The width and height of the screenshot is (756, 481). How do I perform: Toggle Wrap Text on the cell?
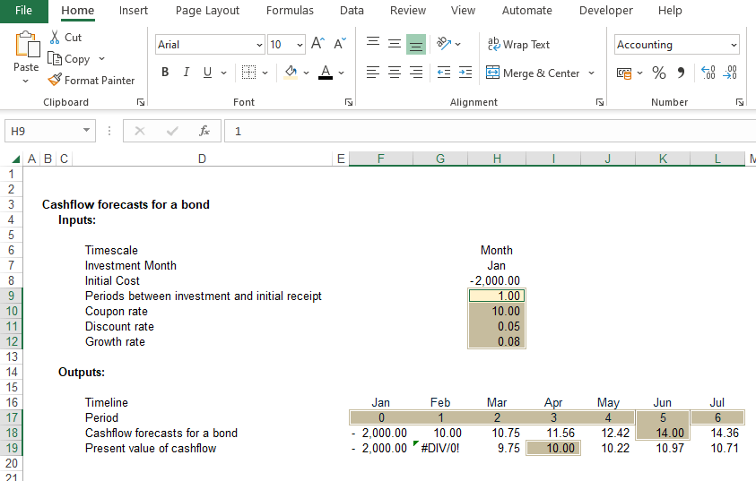point(518,45)
